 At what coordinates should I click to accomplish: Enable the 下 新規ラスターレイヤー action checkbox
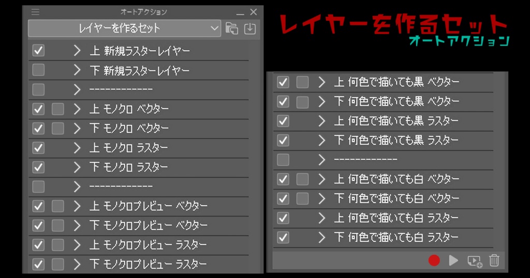pyautogui.click(x=38, y=70)
